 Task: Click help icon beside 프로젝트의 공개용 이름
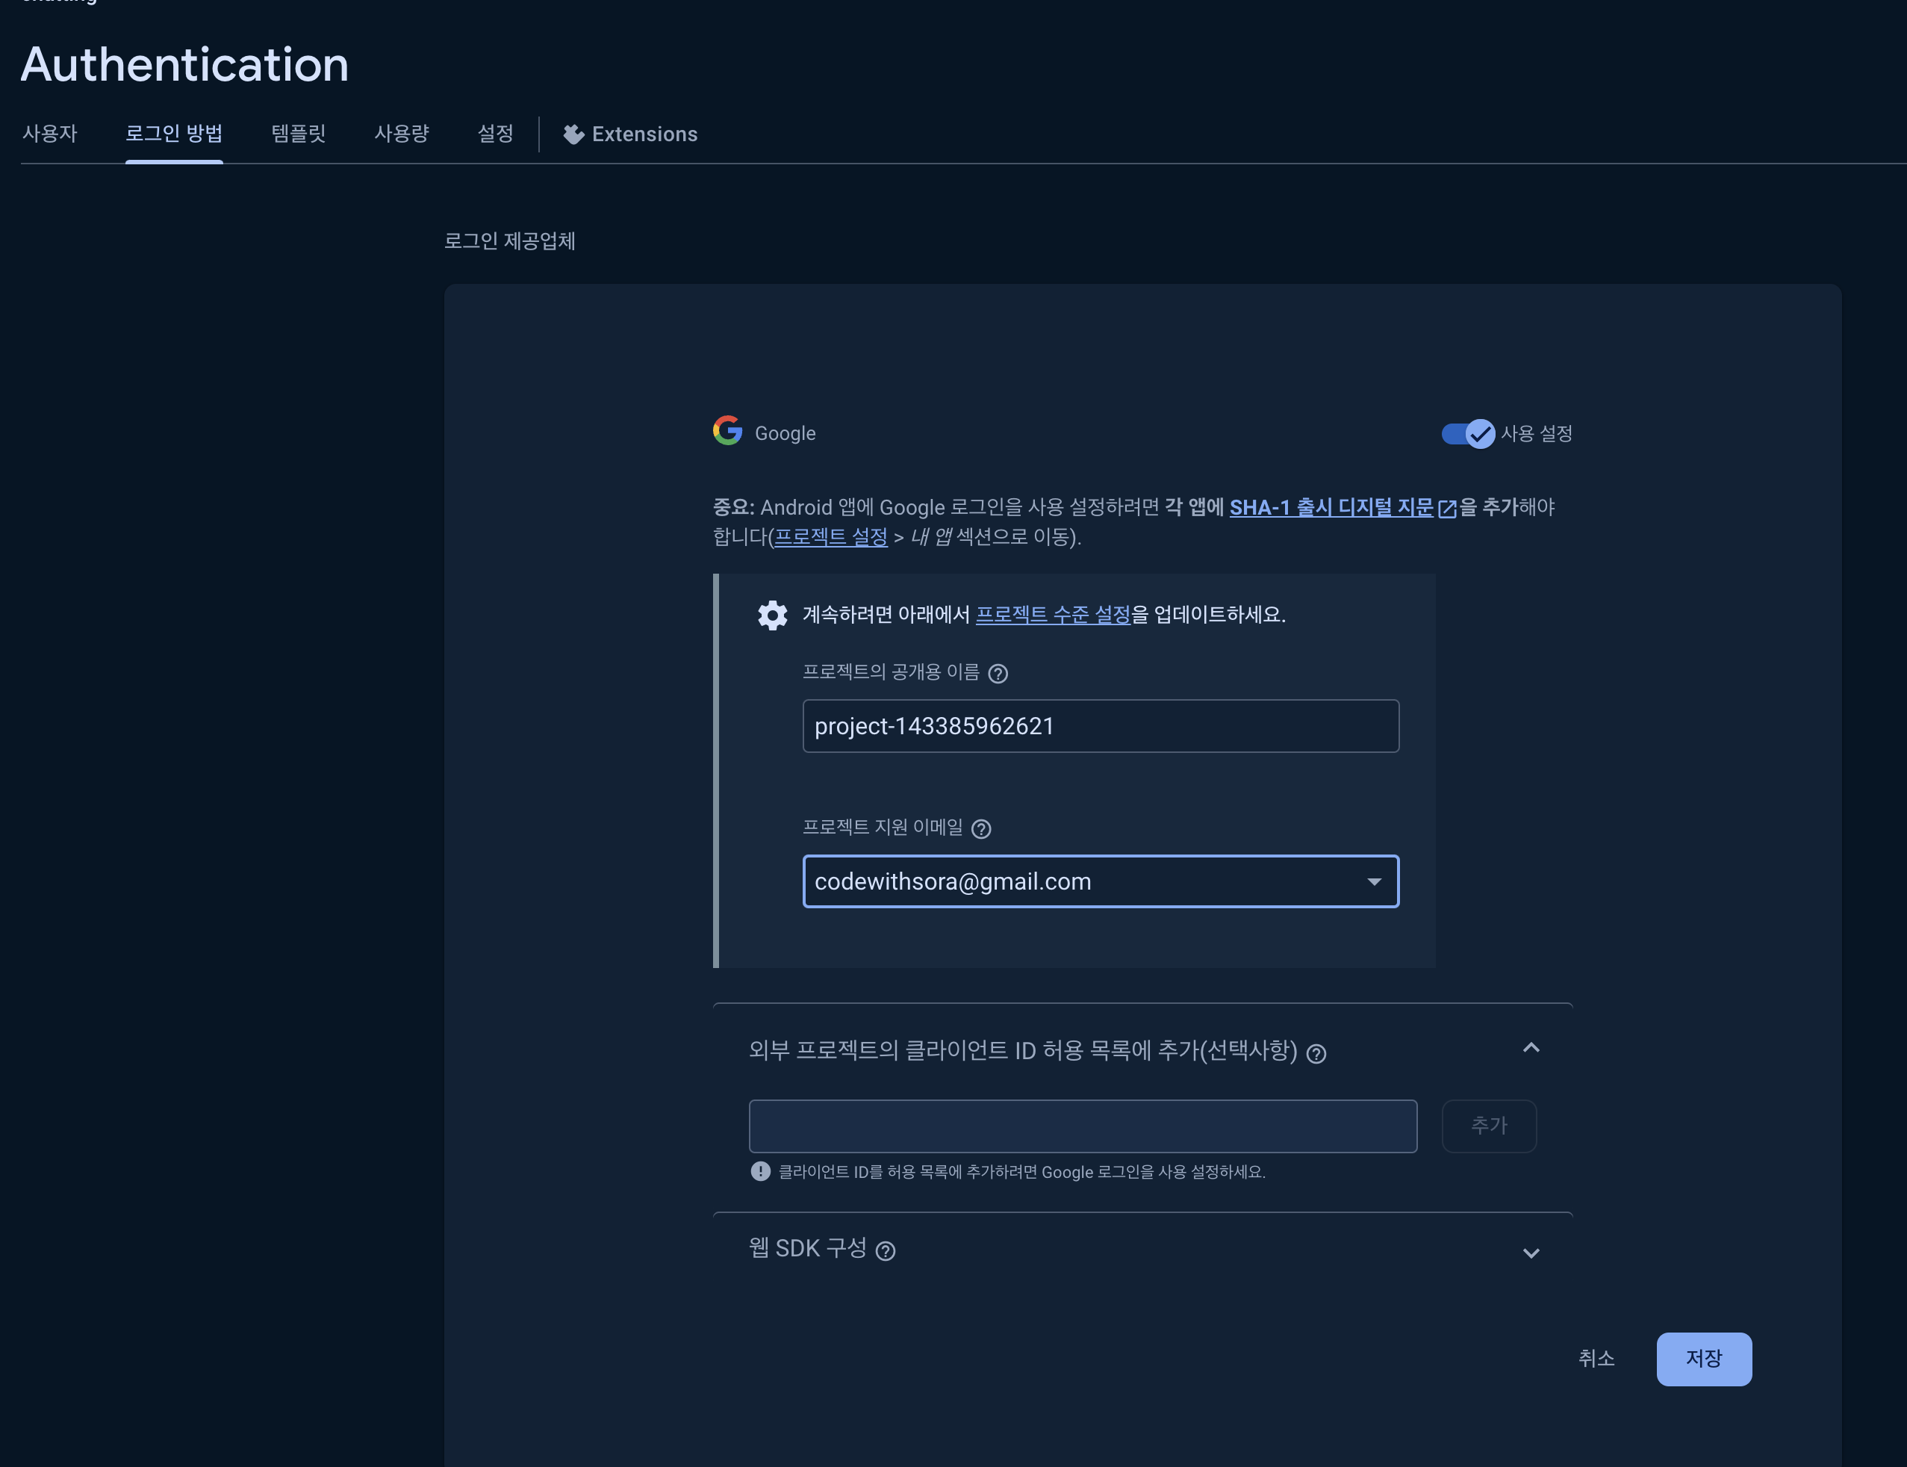point(998,673)
